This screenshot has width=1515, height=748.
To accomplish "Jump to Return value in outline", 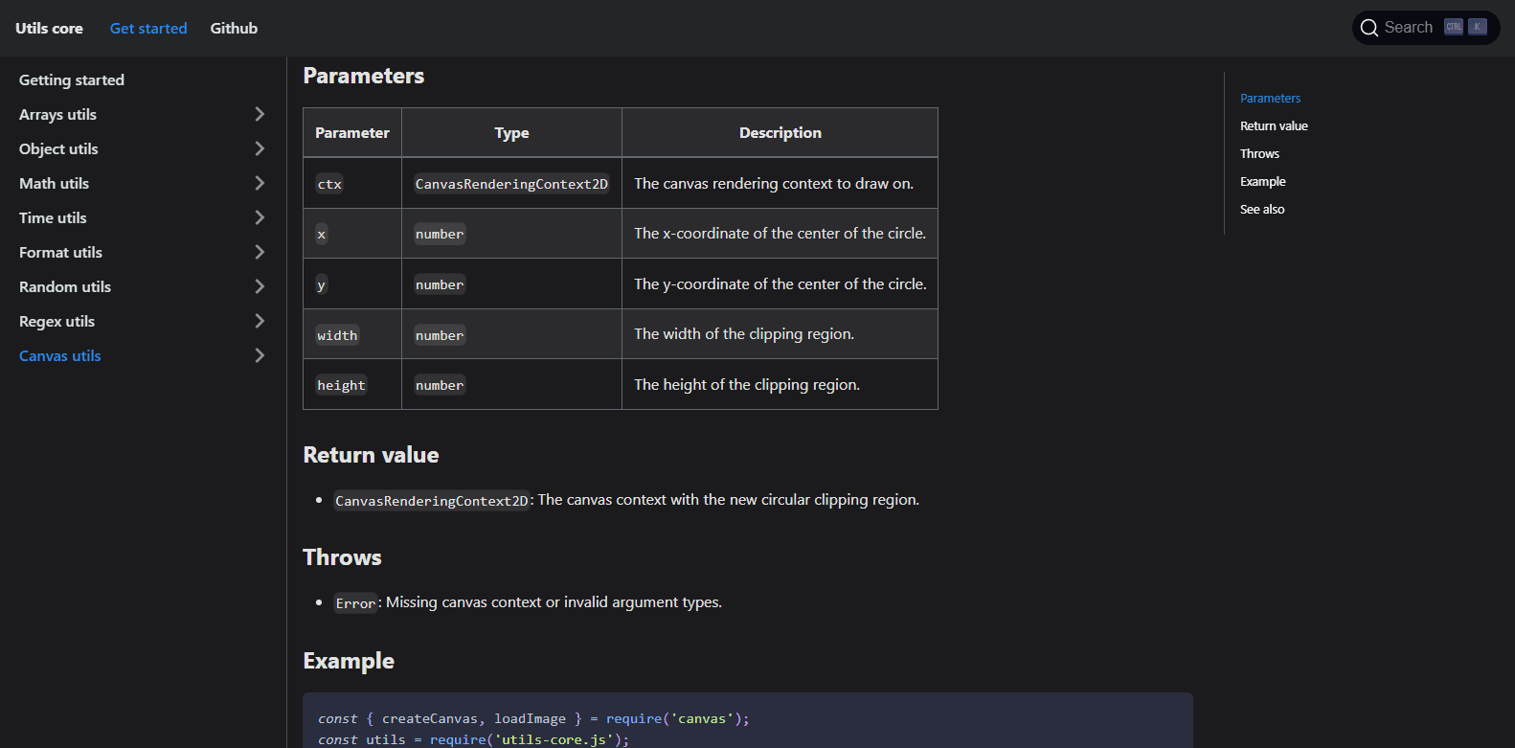I will (1274, 126).
